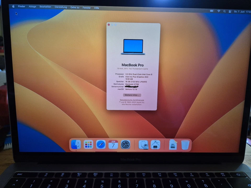Image resolution: width=251 pixels, height=188 pixels.
Task: Click the '1536 MB' graphics memory text
Action: pyautogui.click(x=129, y=79)
